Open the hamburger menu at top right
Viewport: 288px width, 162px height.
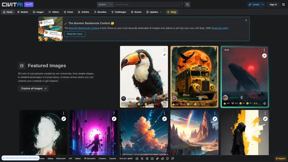pos(283,4)
